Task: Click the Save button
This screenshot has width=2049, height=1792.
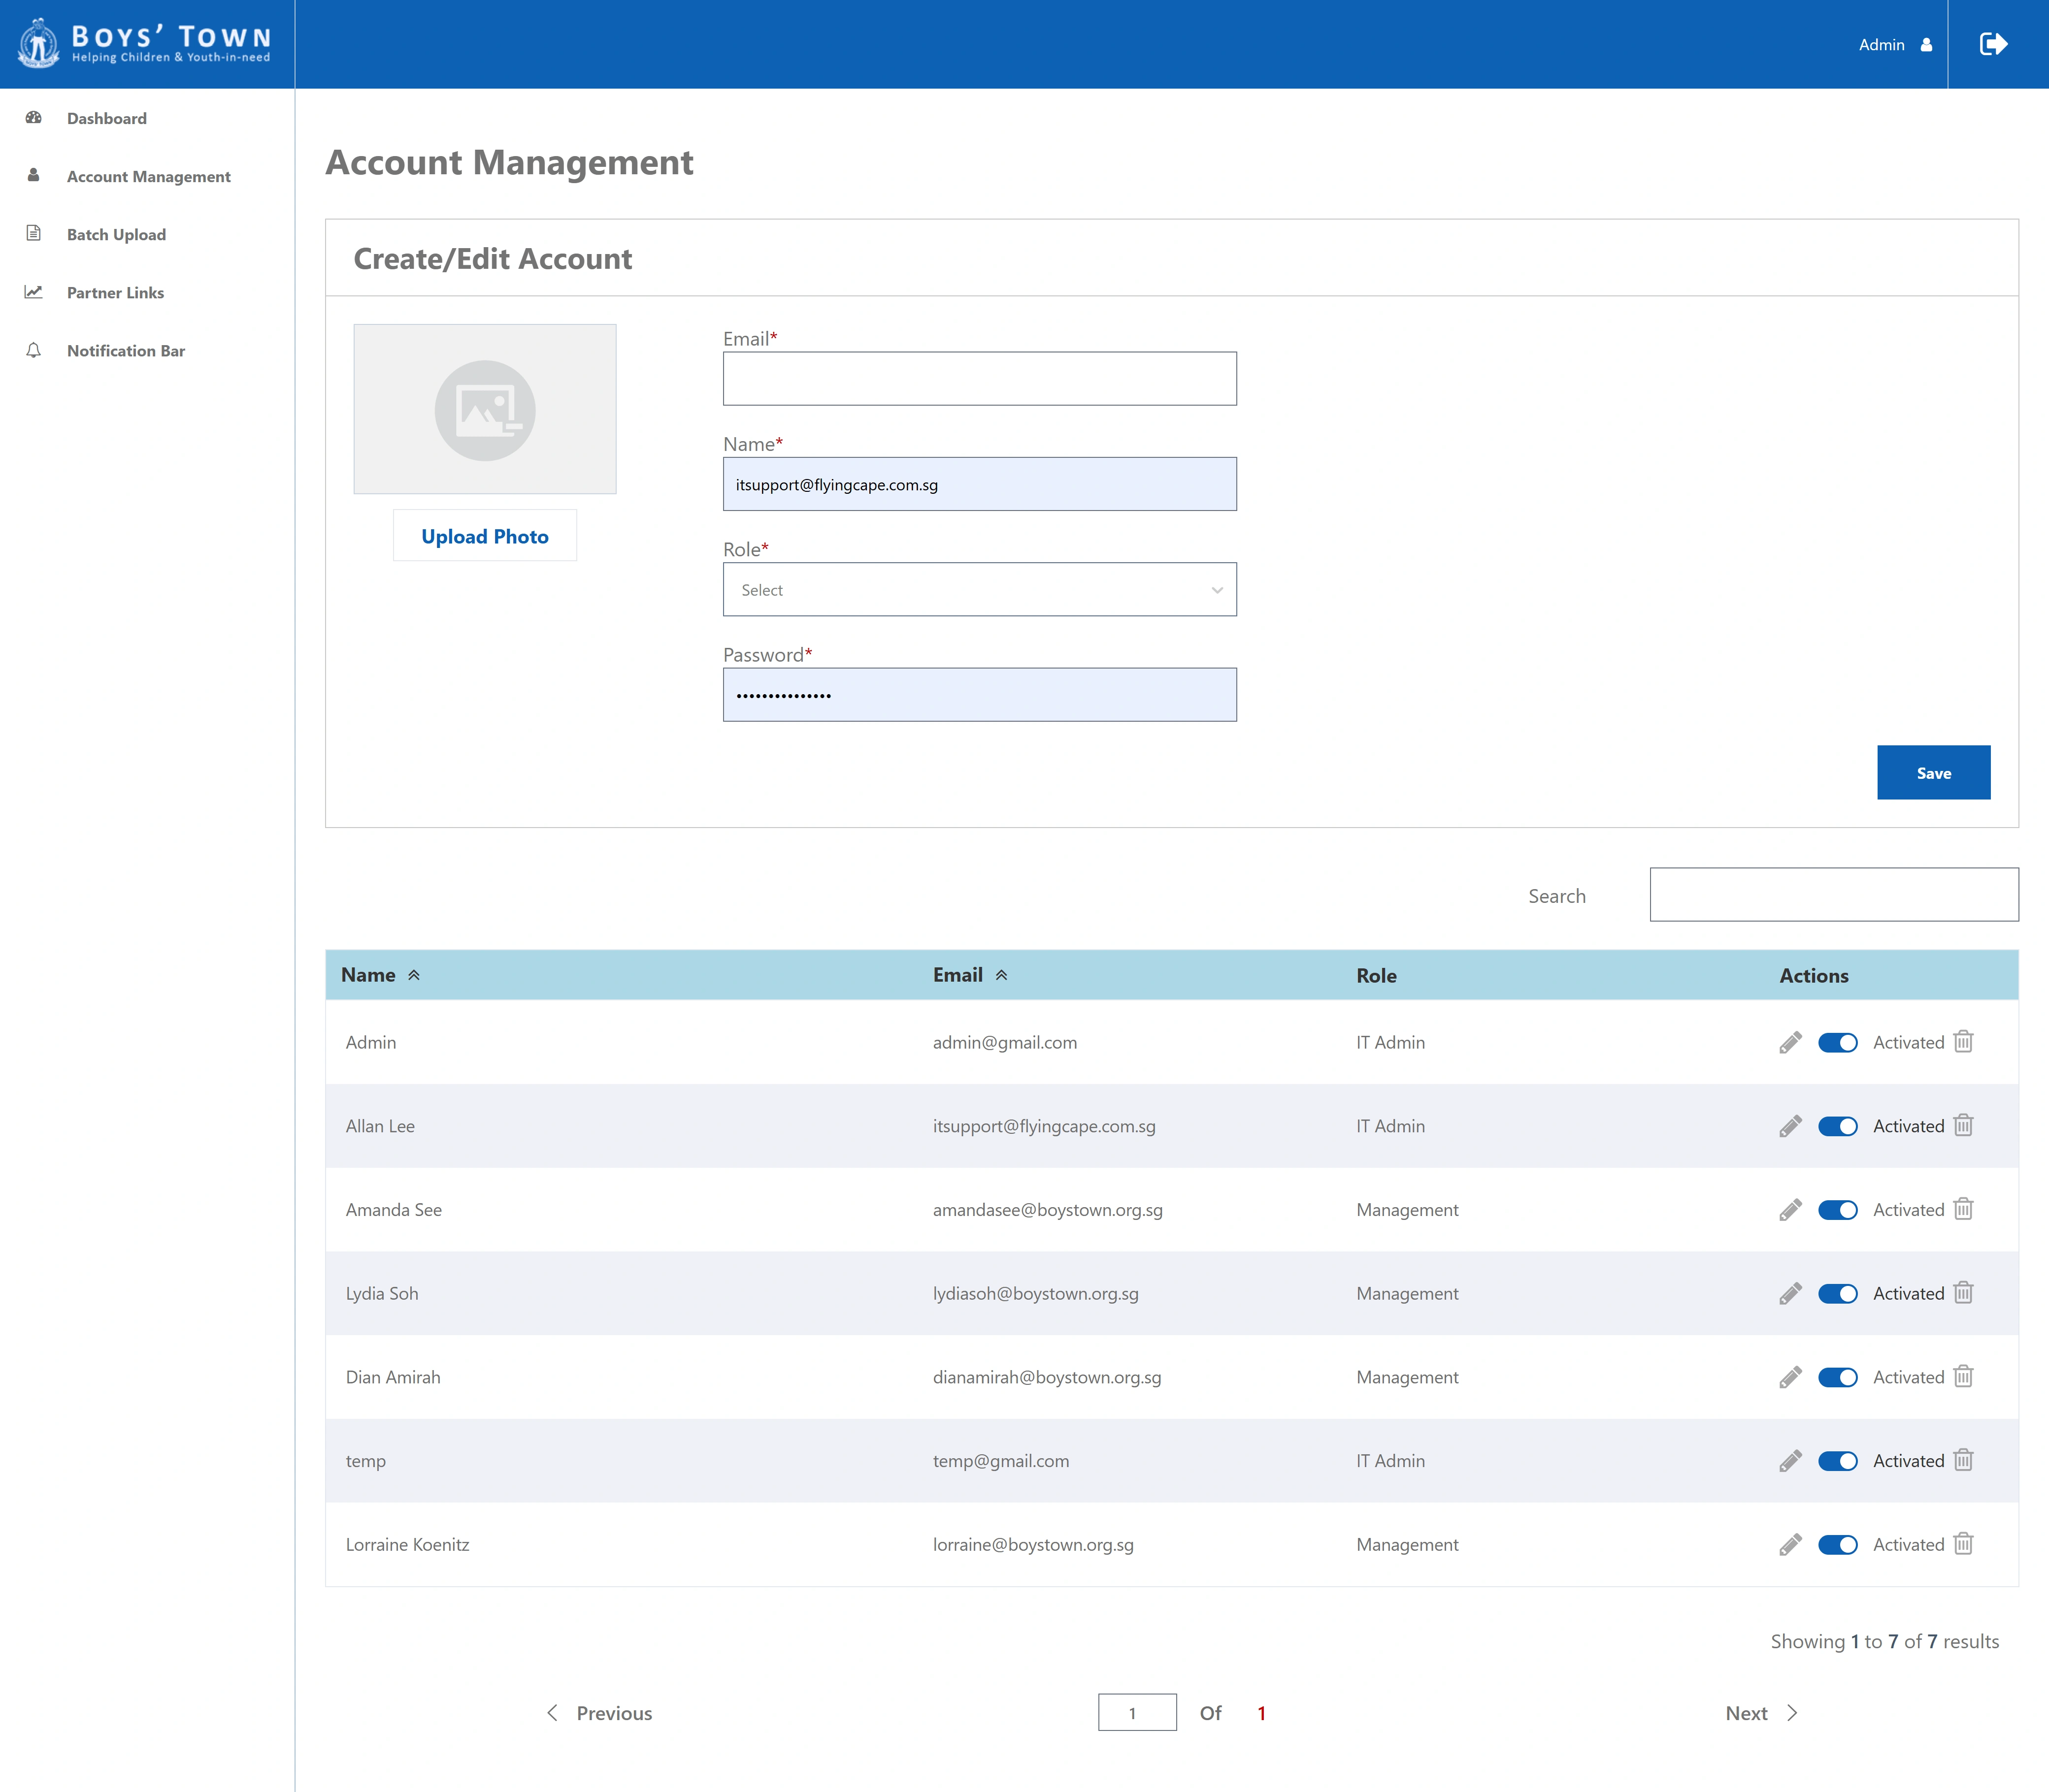Action: pos(1933,773)
